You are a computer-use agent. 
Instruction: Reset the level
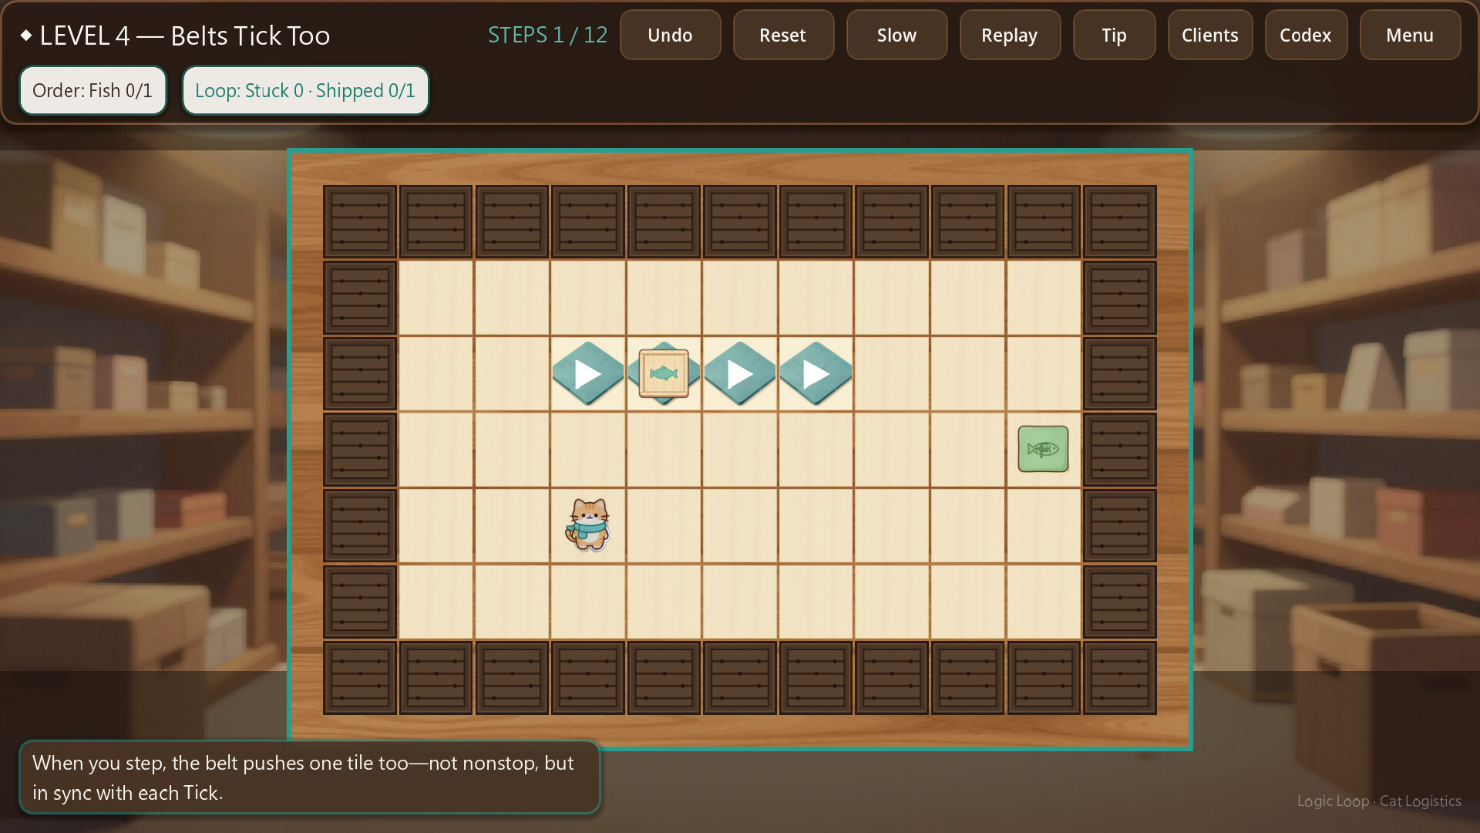[783, 35]
